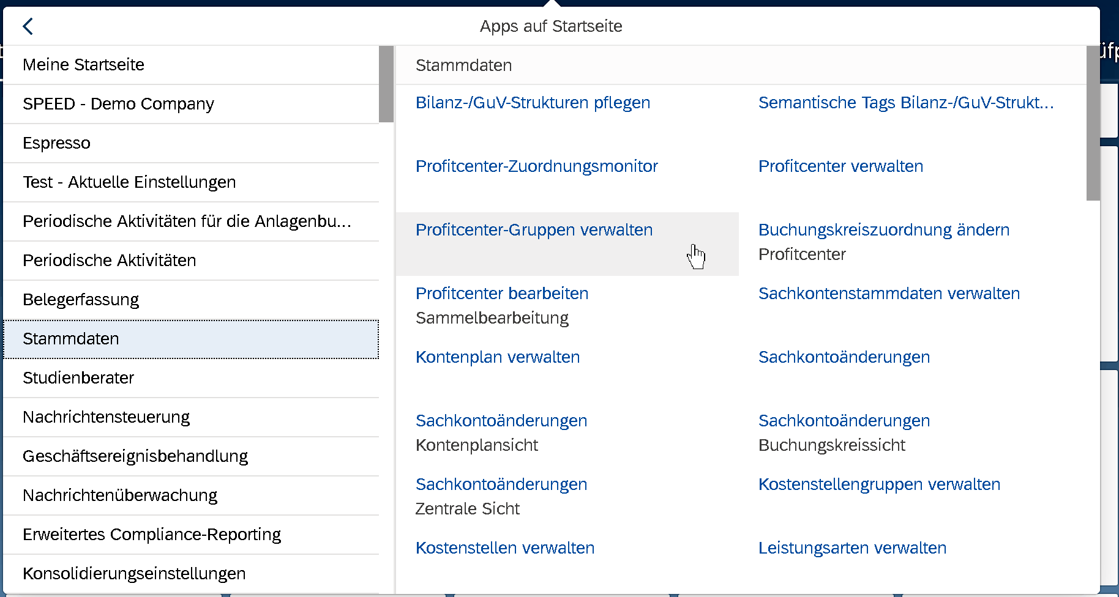Select Konsolidierungseinstellungen entry
The height and width of the screenshot is (597, 1119).
(191, 574)
